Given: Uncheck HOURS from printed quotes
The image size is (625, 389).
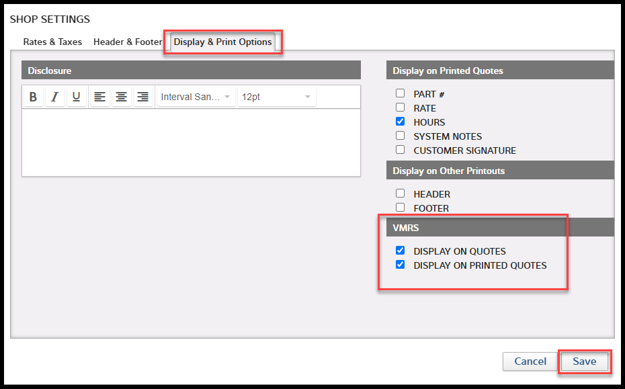Looking at the screenshot, I should pyautogui.click(x=400, y=122).
